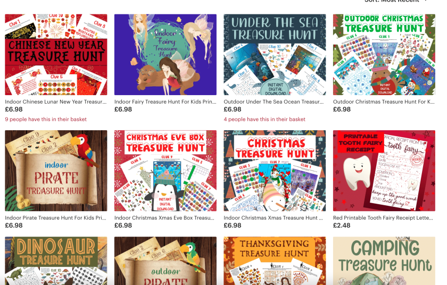The height and width of the screenshot is (285, 447).
Task: View the Christmas Treasure Hunt snowman image
Action: point(275,171)
